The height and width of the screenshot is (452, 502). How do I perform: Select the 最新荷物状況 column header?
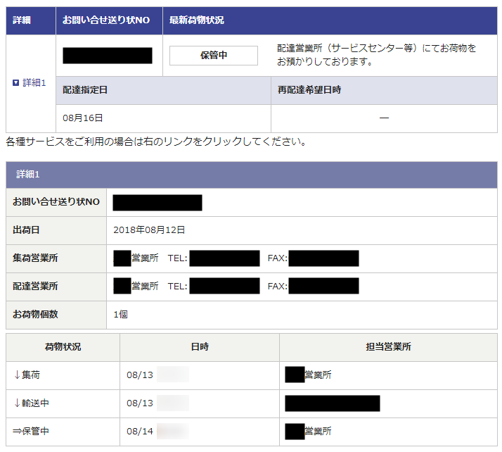(x=197, y=20)
